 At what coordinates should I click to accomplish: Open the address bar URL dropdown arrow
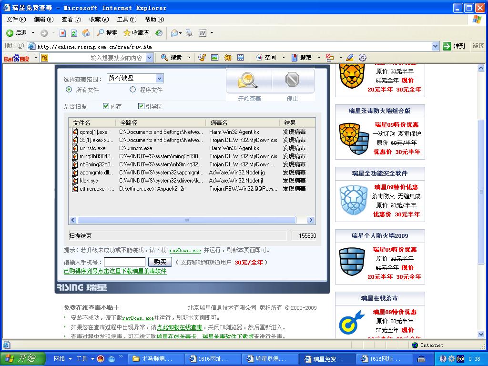(x=436, y=46)
